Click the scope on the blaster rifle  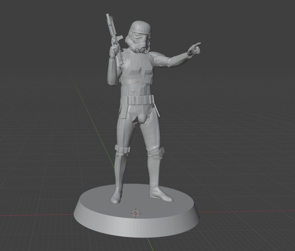119,39
